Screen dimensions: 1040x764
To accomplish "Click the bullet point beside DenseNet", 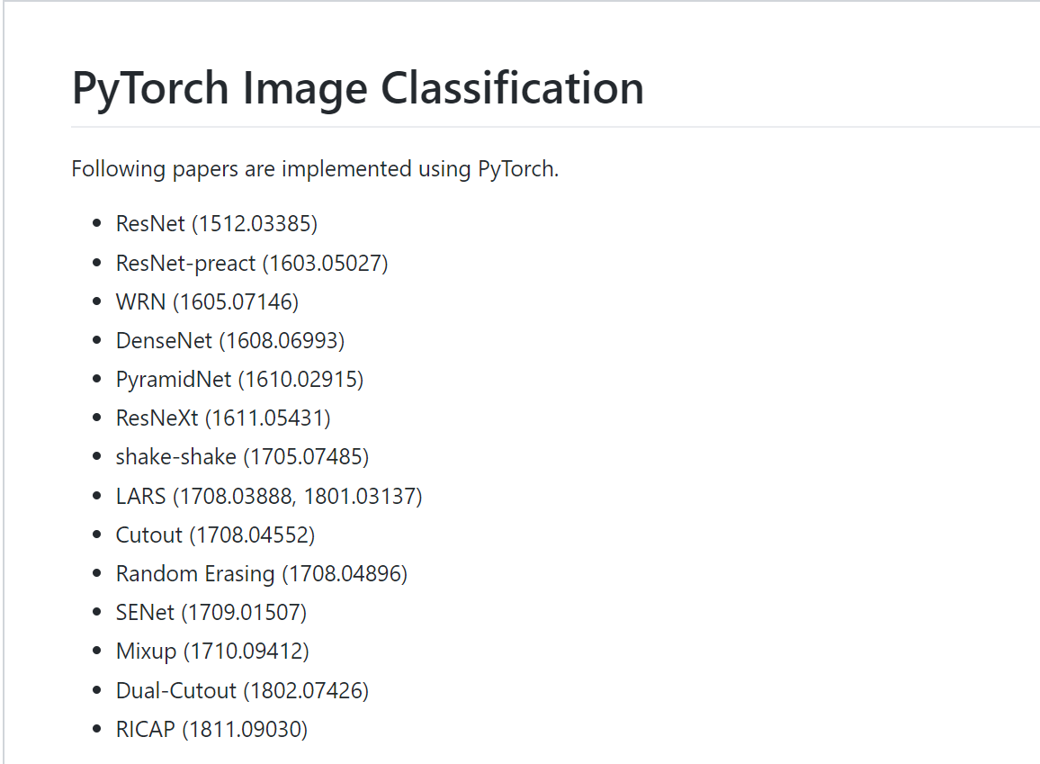I will click(97, 341).
